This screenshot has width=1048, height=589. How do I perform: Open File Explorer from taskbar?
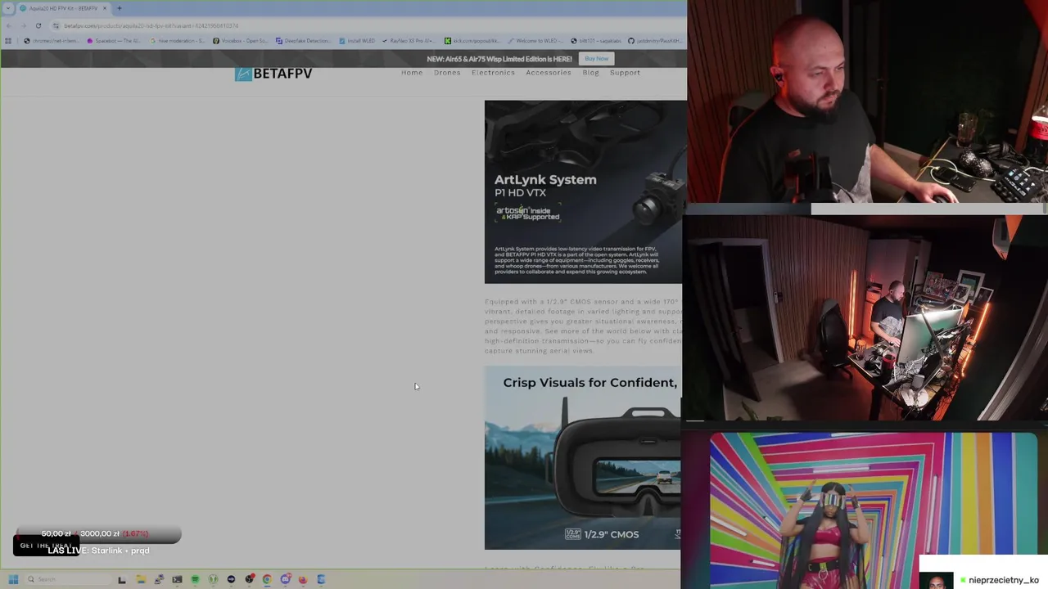pyautogui.click(x=141, y=579)
